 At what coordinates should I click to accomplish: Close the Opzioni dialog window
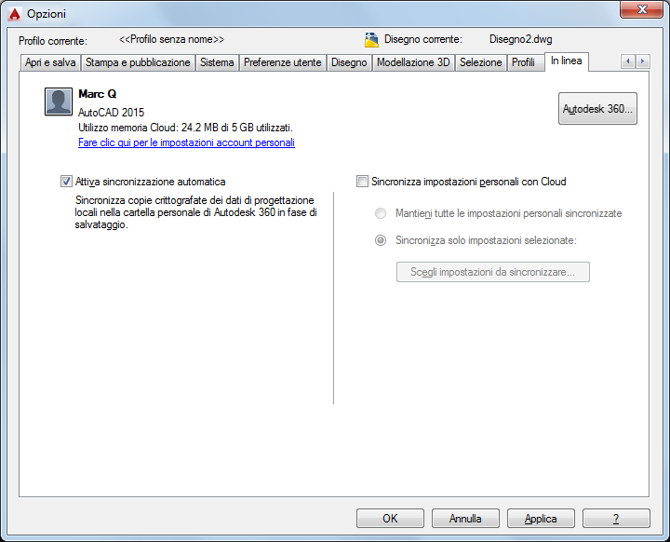[641, 10]
